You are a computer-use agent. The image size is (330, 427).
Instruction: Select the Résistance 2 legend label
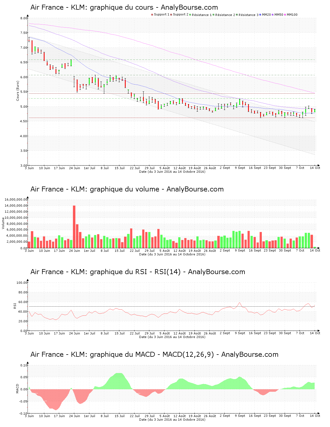pos(225,15)
